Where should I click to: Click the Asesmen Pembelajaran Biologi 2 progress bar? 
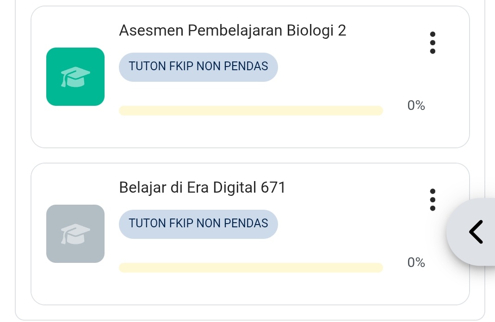click(251, 110)
